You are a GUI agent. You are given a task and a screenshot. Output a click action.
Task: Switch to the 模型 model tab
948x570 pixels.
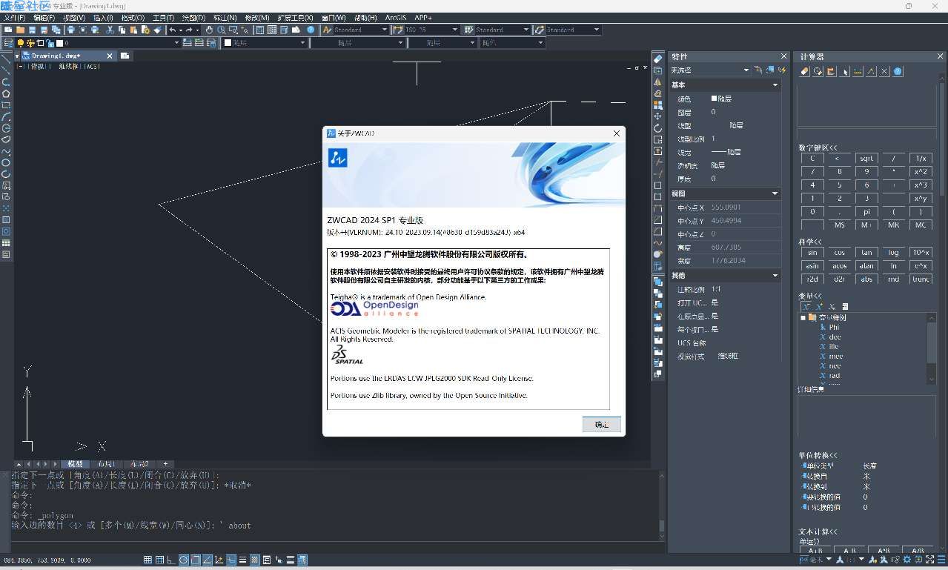point(76,464)
